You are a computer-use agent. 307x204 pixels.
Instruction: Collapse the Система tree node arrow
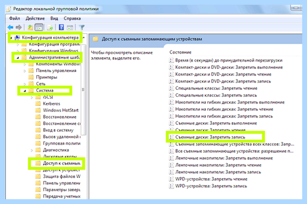pos(25,91)
